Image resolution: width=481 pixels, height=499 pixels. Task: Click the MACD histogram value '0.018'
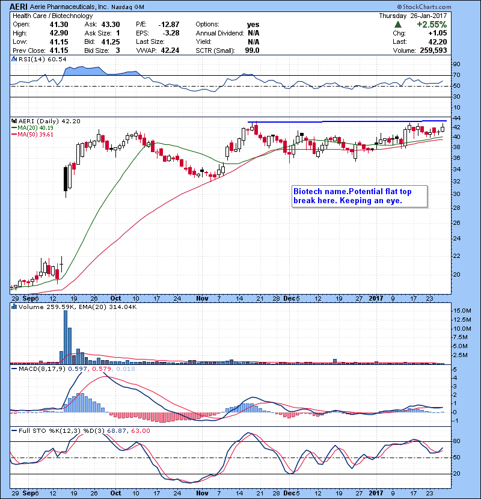126,369
